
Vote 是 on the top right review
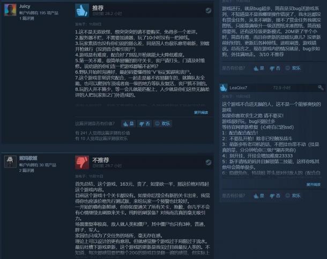coord(259,68)
